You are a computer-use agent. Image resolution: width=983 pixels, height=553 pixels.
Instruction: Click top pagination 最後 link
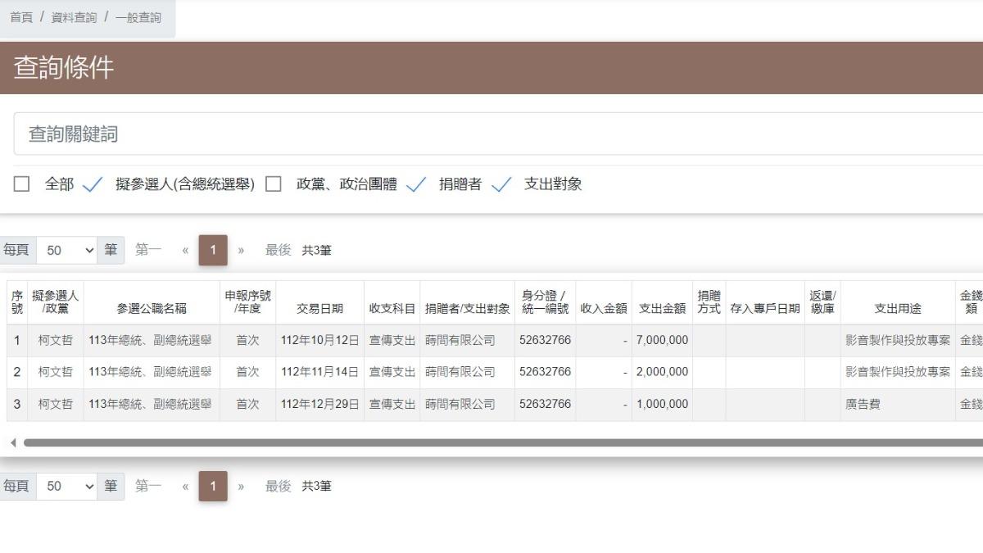tap(278, 251)
